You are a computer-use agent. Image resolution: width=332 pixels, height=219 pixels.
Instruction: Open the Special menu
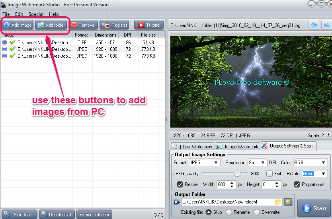(x=36, y=14)
